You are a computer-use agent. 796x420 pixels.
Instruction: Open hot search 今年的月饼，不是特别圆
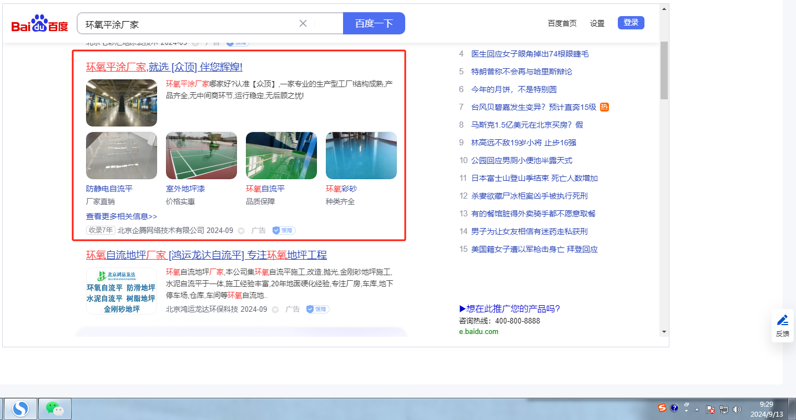pyautogui.click(x=514, y=89)
